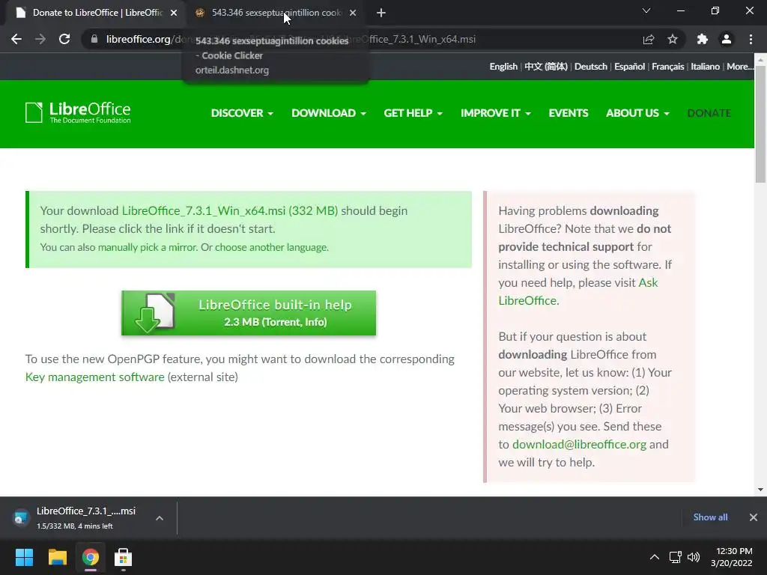The width and height of the screenshot is (767, 575).
Task: Switch to the Donate to LibreOffice tab
Action: [x=95, y=13]
